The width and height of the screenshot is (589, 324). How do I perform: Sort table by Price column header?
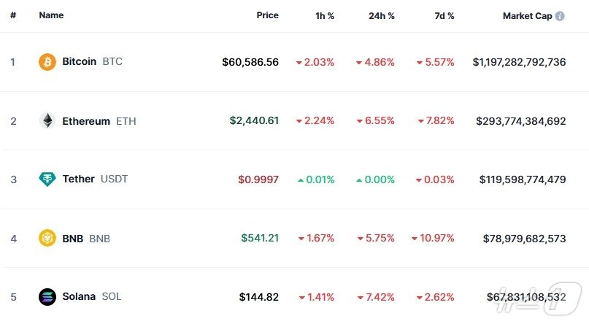tap(267, 15)
